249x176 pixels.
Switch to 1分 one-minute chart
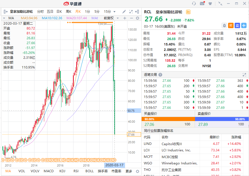click(x=87, y=12)
